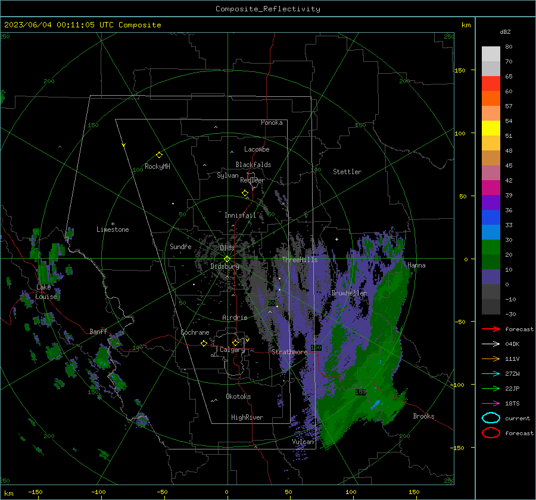The height and width of the screenshot is (500, 536).
Task: Click the '80' value at top of dBZ scale
Action: (509, 47)
